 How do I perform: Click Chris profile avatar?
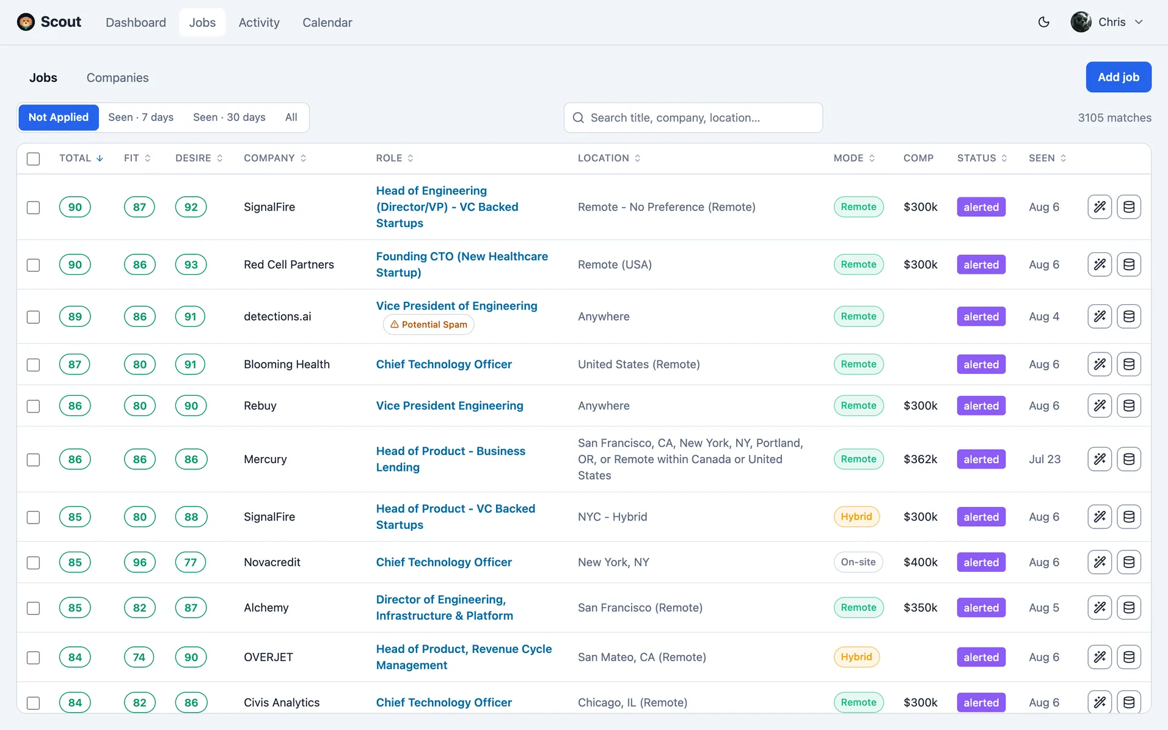tap(1081, 22)
